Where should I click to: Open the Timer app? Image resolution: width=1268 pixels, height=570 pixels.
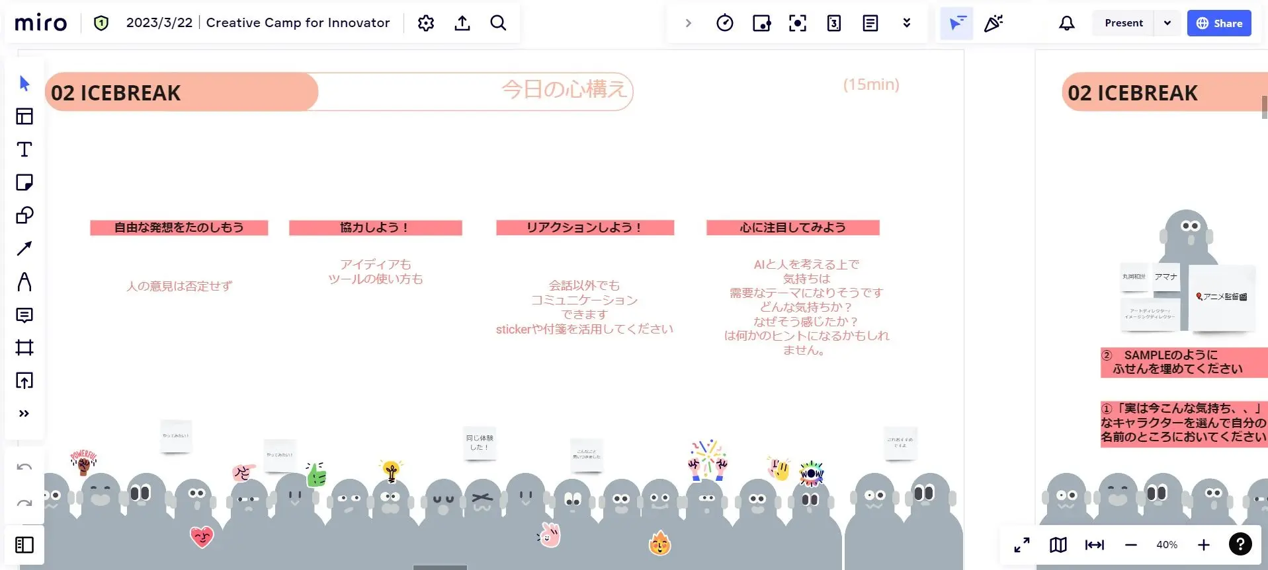(x=725, y=23)
